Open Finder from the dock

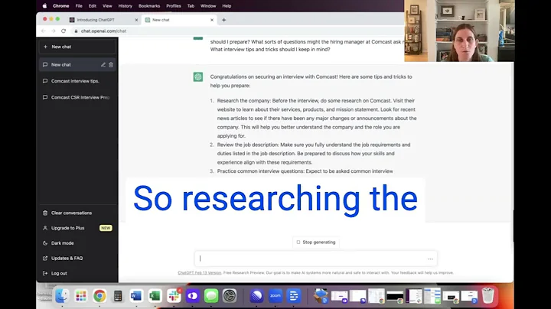pos(62,296)
